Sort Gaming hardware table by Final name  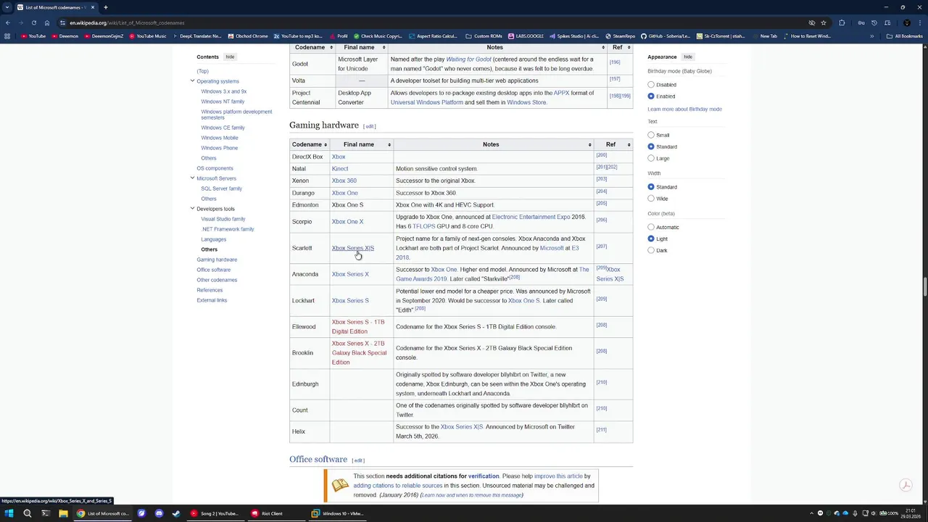[x=362, y=144]
